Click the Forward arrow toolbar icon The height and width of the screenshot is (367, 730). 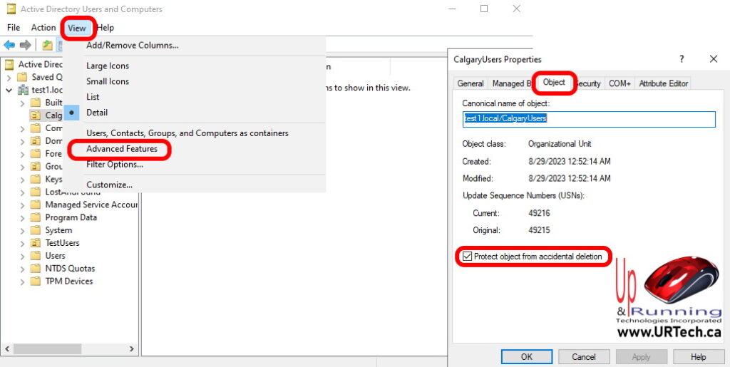[x=25, y=45]
